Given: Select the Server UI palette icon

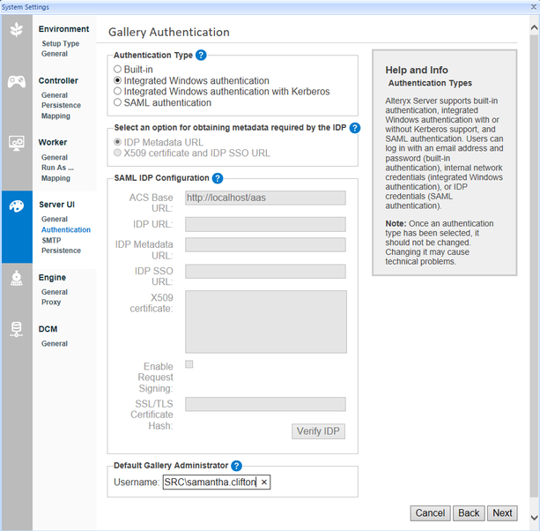Looking at the screenshot, I should [x=17, y=206].
